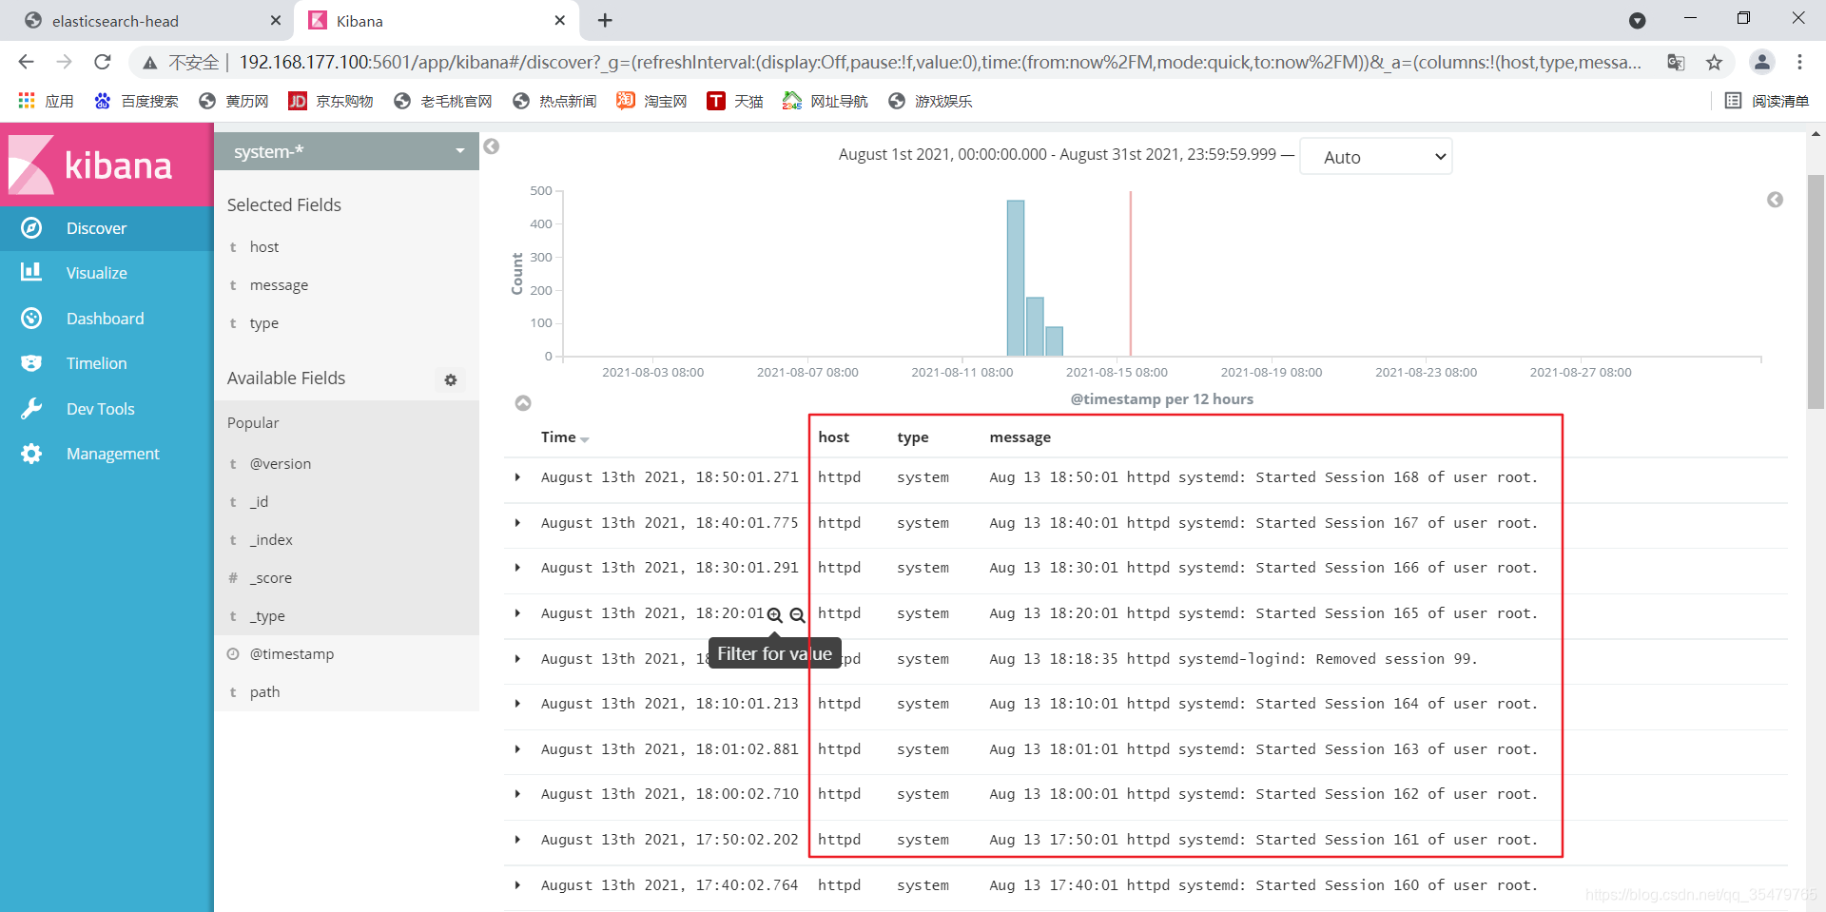Screen dimensions: 1826x912
Task: Switch to the Kibana browser tab
Action: coord(437,21)
